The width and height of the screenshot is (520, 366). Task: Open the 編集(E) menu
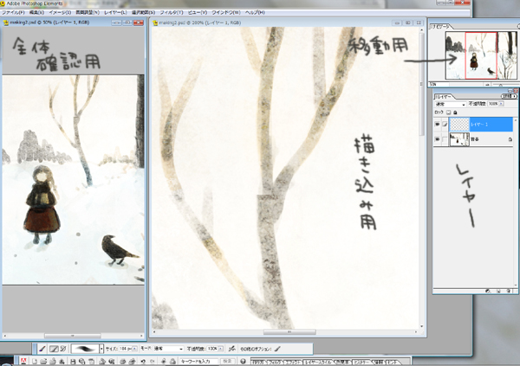(x=36, y=13)
